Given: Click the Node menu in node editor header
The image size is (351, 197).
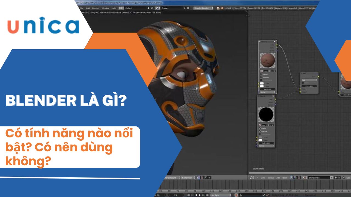Looking at the screenshot, I should click(285, 178).
